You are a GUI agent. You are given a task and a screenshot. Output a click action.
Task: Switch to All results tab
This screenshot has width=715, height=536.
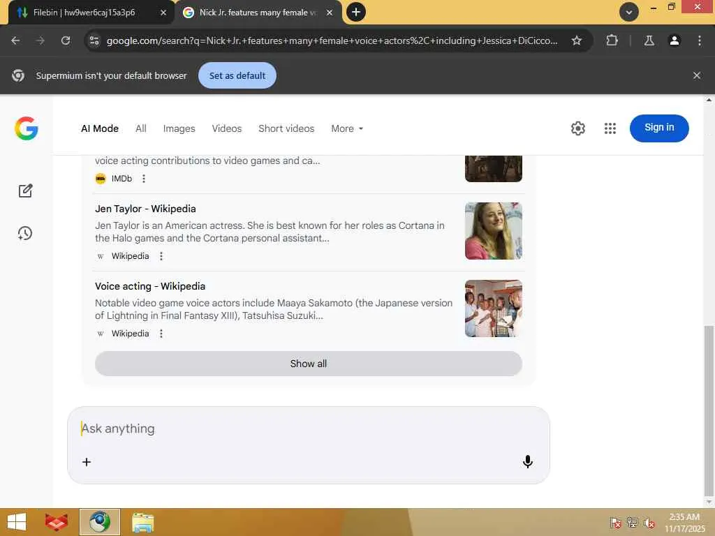(141, 128)
